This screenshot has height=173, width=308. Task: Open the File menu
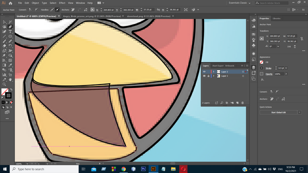pyautogui.click(x=20, y=3)
